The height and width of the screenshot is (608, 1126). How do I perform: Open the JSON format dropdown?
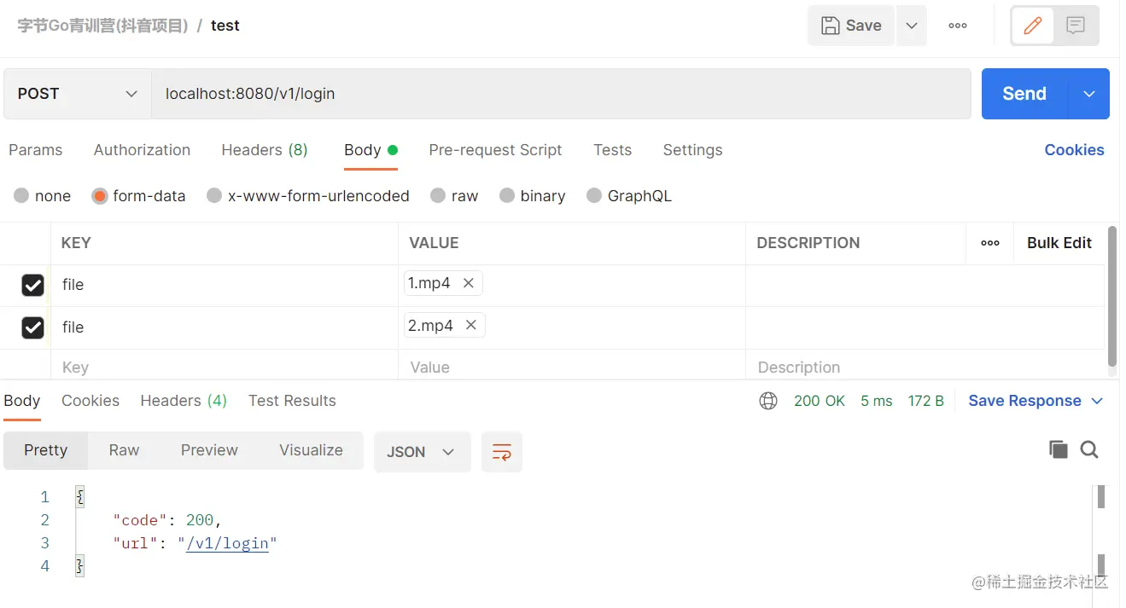(x=423, y=452)
